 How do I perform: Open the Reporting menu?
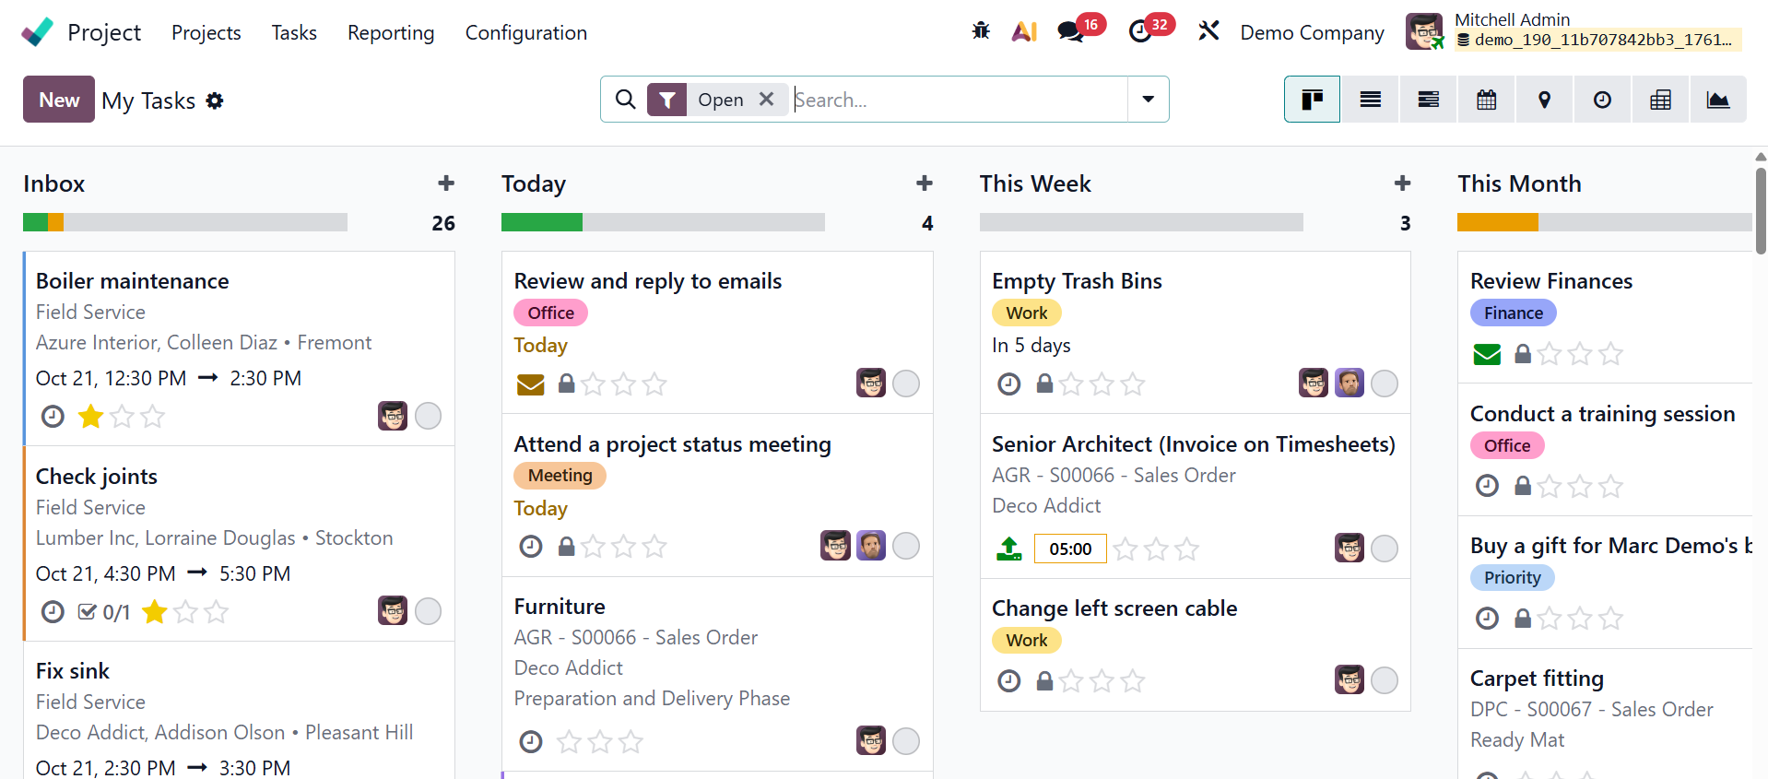tap(391, 32)
